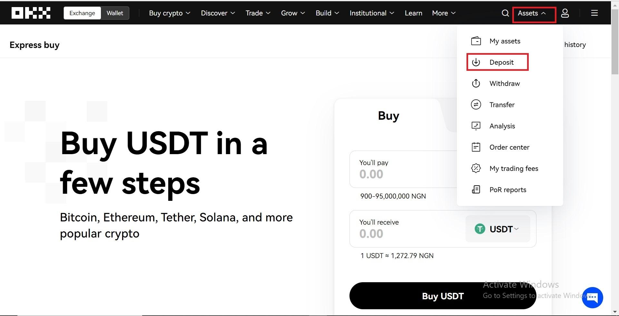This screenshot has width=619, height=316.
Task: Click the My trading fees percent icon
Action: 476,168
